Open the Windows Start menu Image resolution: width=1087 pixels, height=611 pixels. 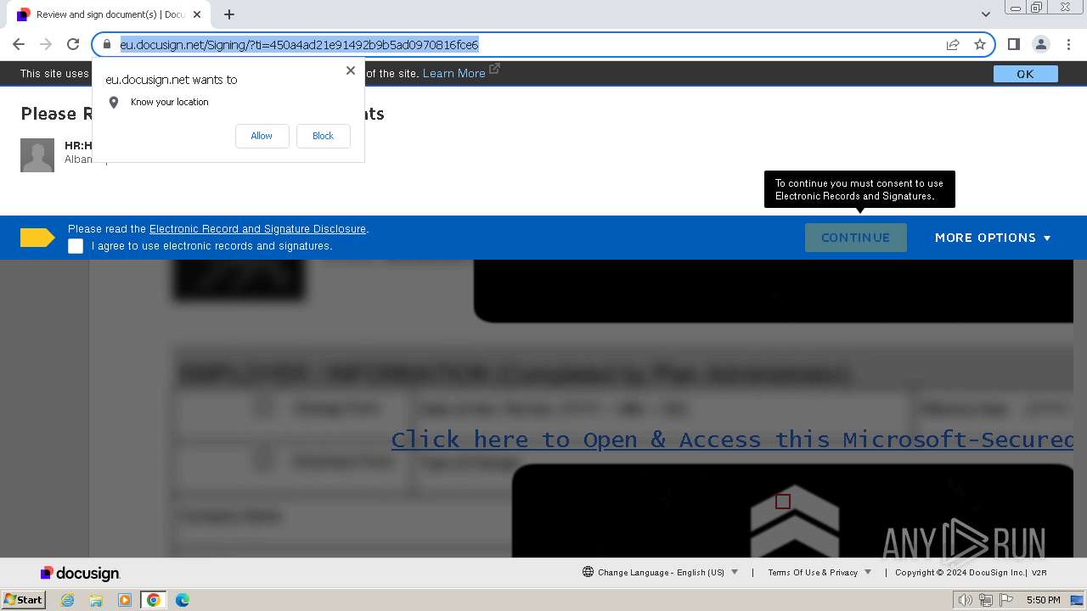click(x=23, y=600)
